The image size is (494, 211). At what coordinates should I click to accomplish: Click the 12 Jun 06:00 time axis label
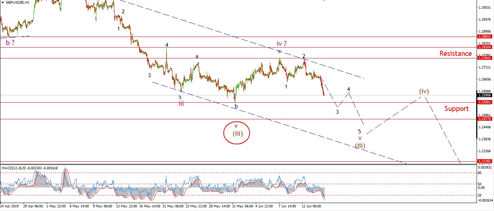[x=311, y=206]
